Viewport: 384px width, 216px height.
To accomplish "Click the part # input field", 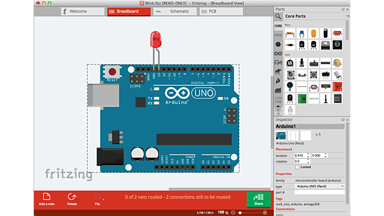I will coord(319,192).
